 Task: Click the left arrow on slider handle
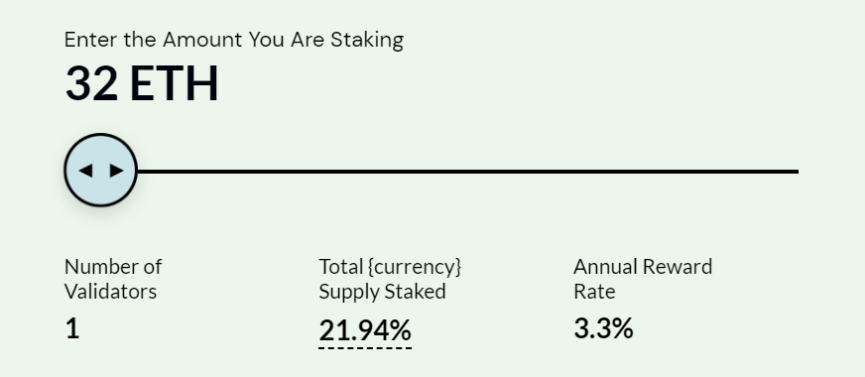tap(85, 171)
